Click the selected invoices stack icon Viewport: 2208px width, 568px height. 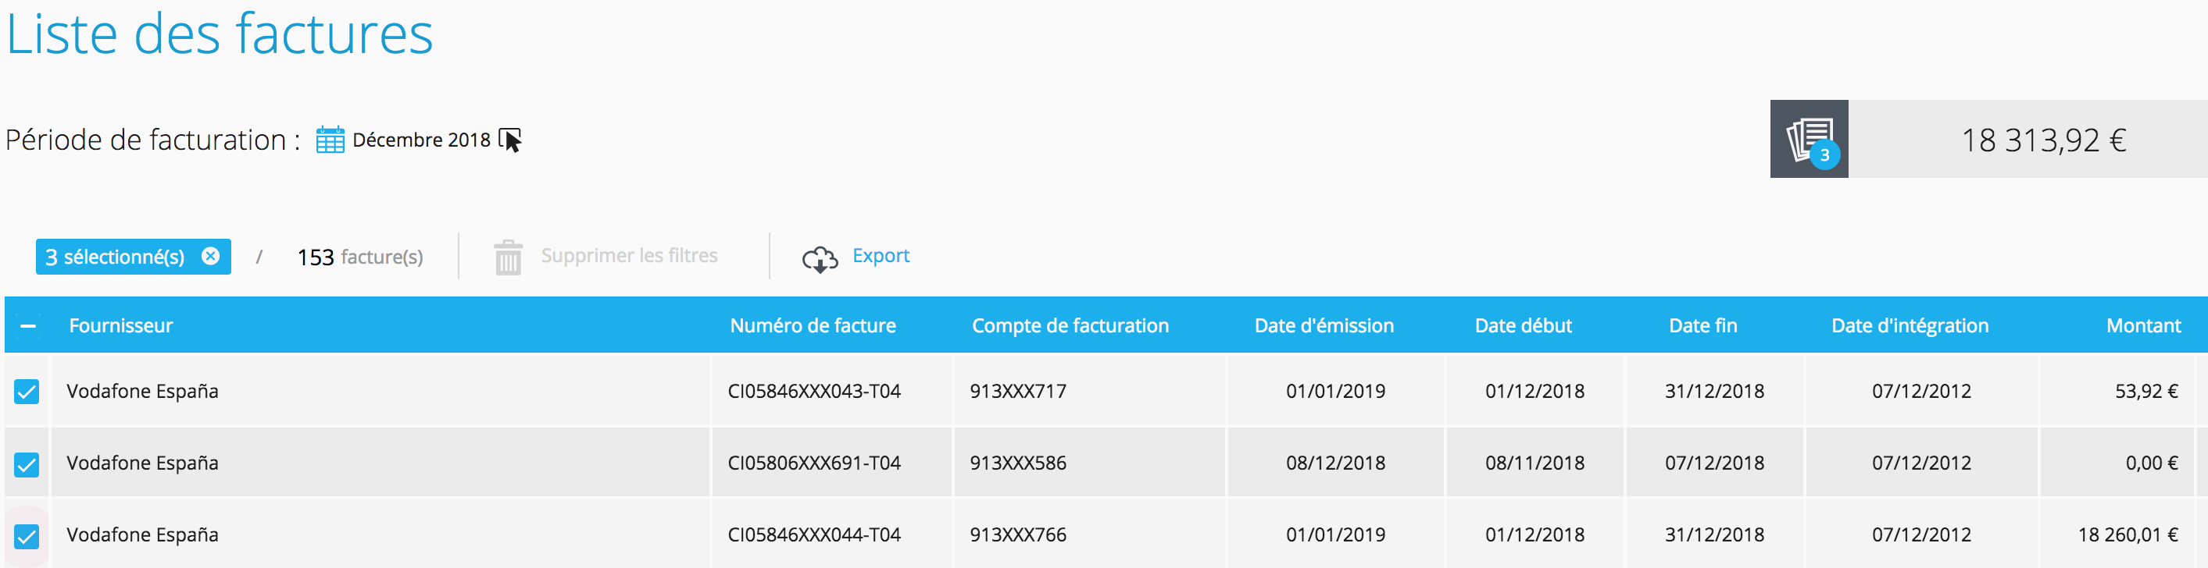point(1809,140)
